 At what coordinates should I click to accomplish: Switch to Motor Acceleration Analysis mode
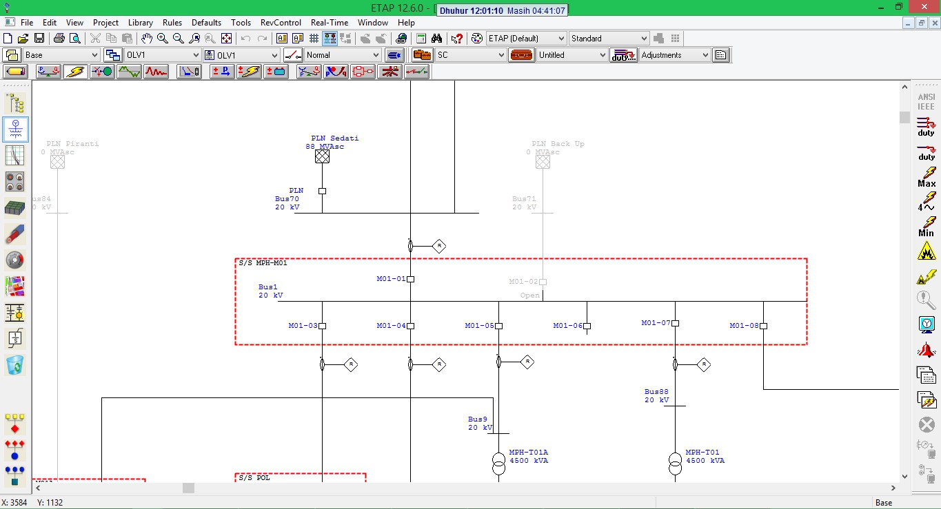(x=102, y=72)
